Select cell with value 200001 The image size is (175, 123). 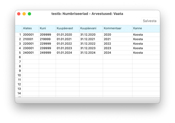(x=31, y=35)
